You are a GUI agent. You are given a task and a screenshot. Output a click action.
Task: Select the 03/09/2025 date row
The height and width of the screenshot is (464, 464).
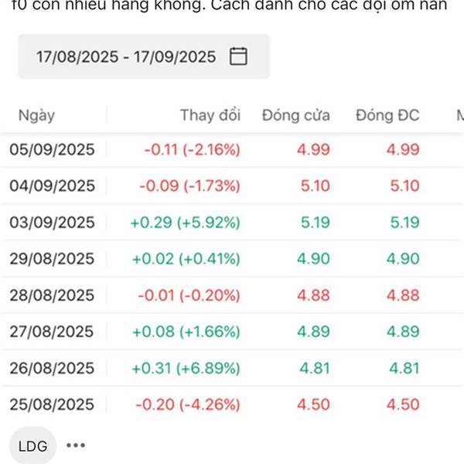(52, 223)
